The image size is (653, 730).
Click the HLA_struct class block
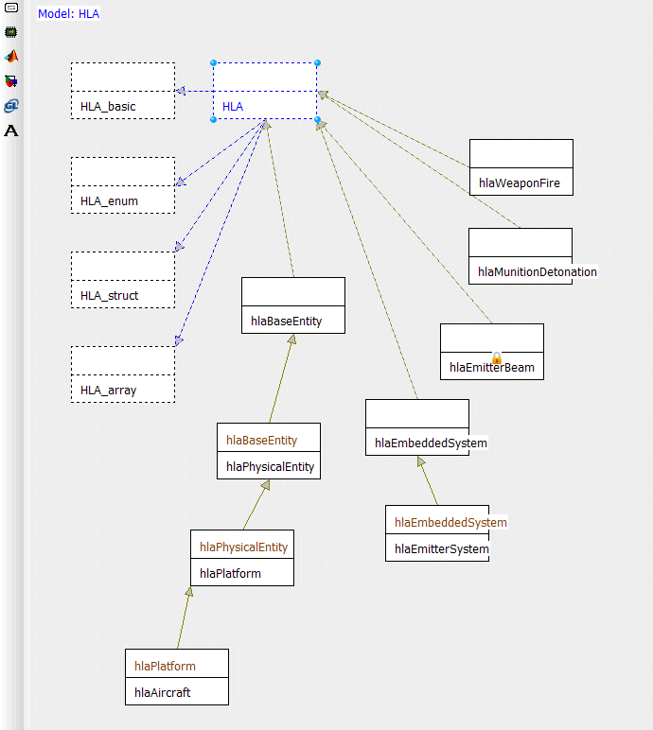pyautogui.click(x=122, y=280)
